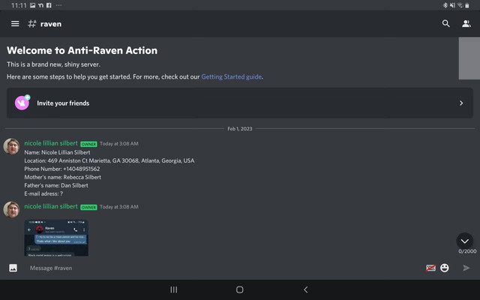Click the 11:11 clock in status bar
The image size is (480, 300).
tap(19, 5)
